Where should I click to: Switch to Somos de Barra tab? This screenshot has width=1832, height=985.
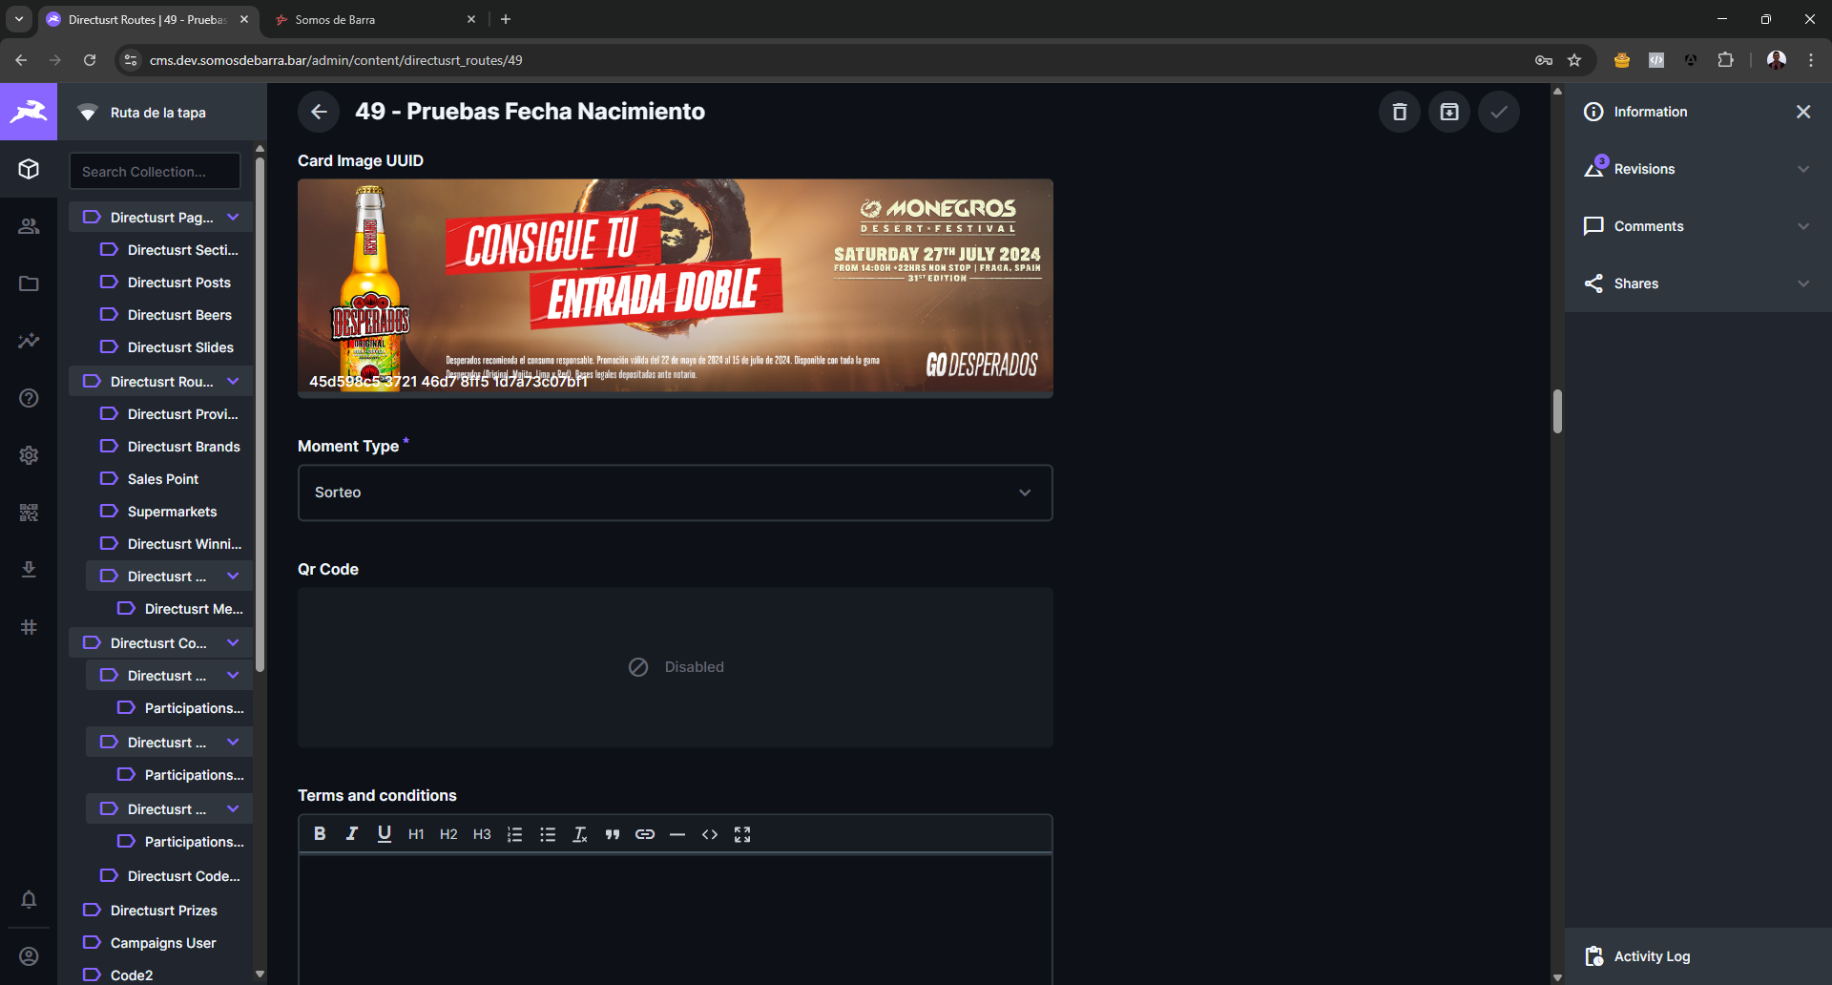pos(375,19)
